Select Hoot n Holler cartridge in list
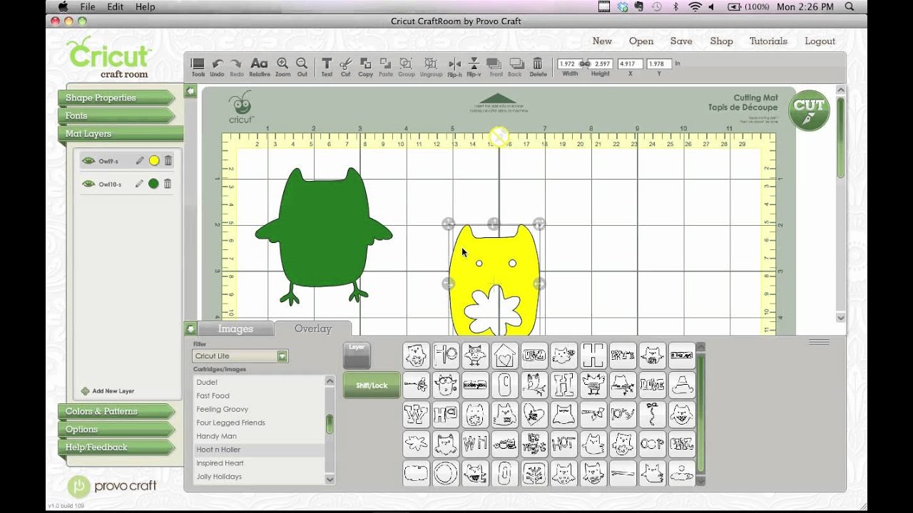Screen dimensions: 913x513 click(259, 450)
